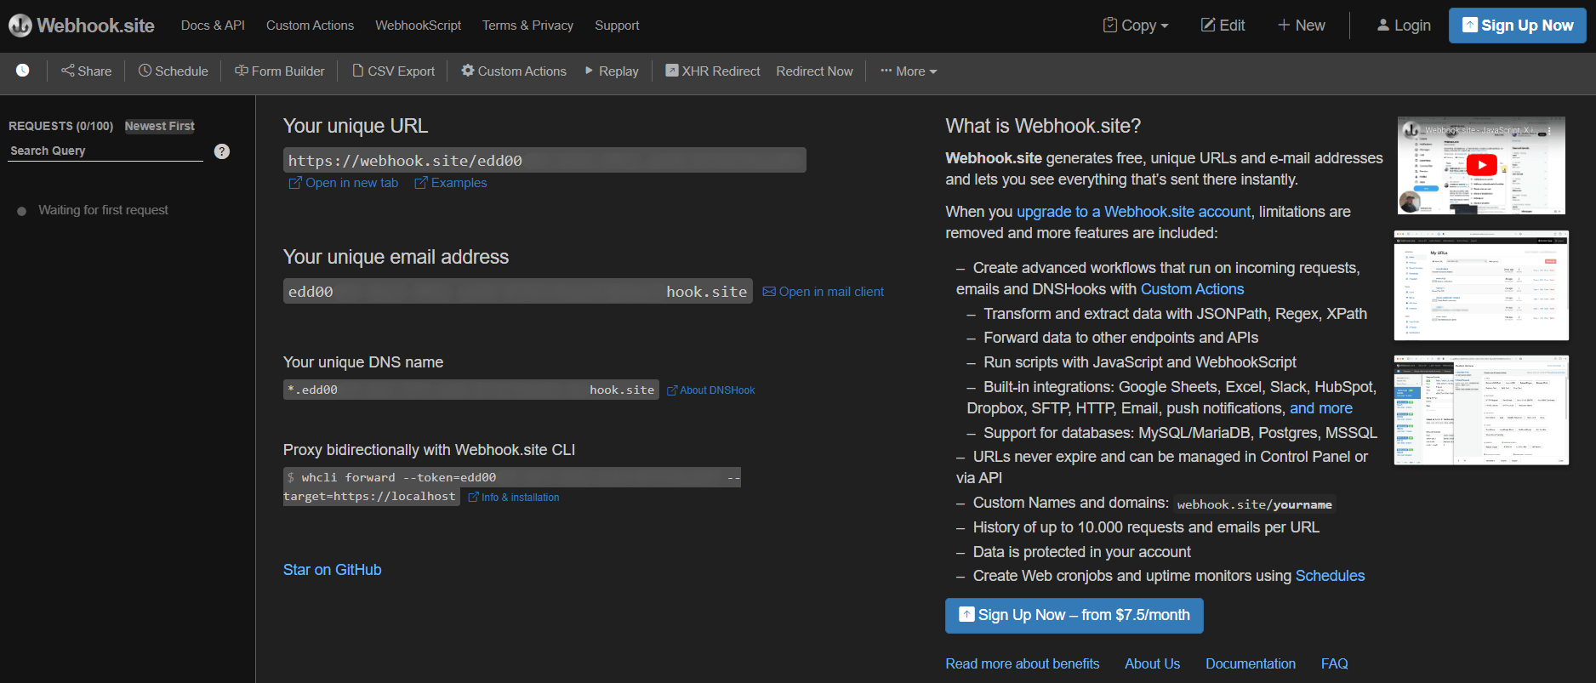Viewport: 1596px width, 683px height.
Task: Open Custom Actions in the toolbar
Action: point(514,71)
